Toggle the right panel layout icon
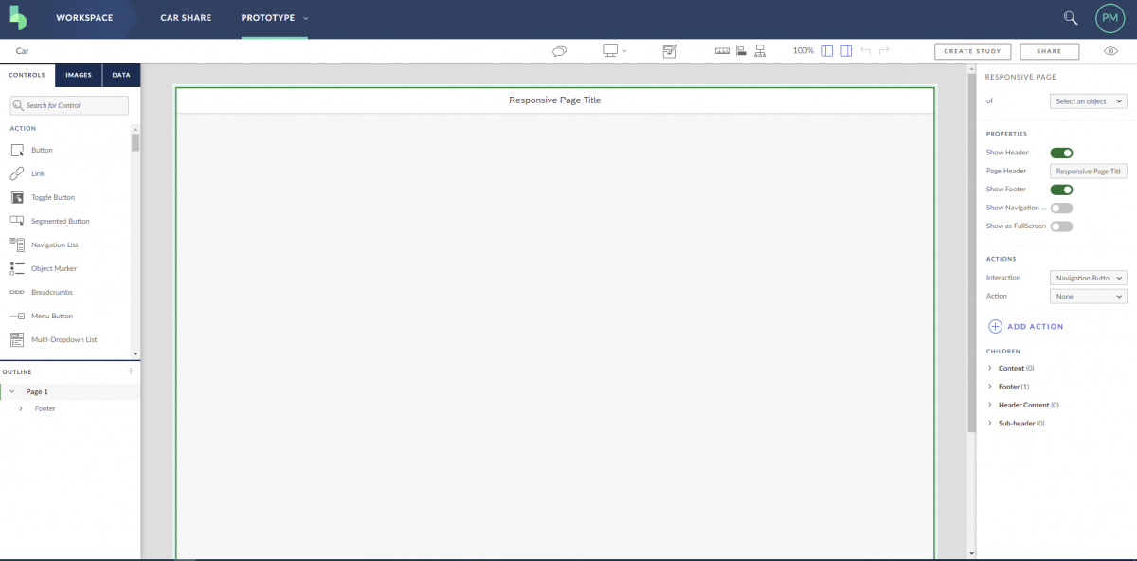This screenshot has width=1137, height=561. point(846,51)
